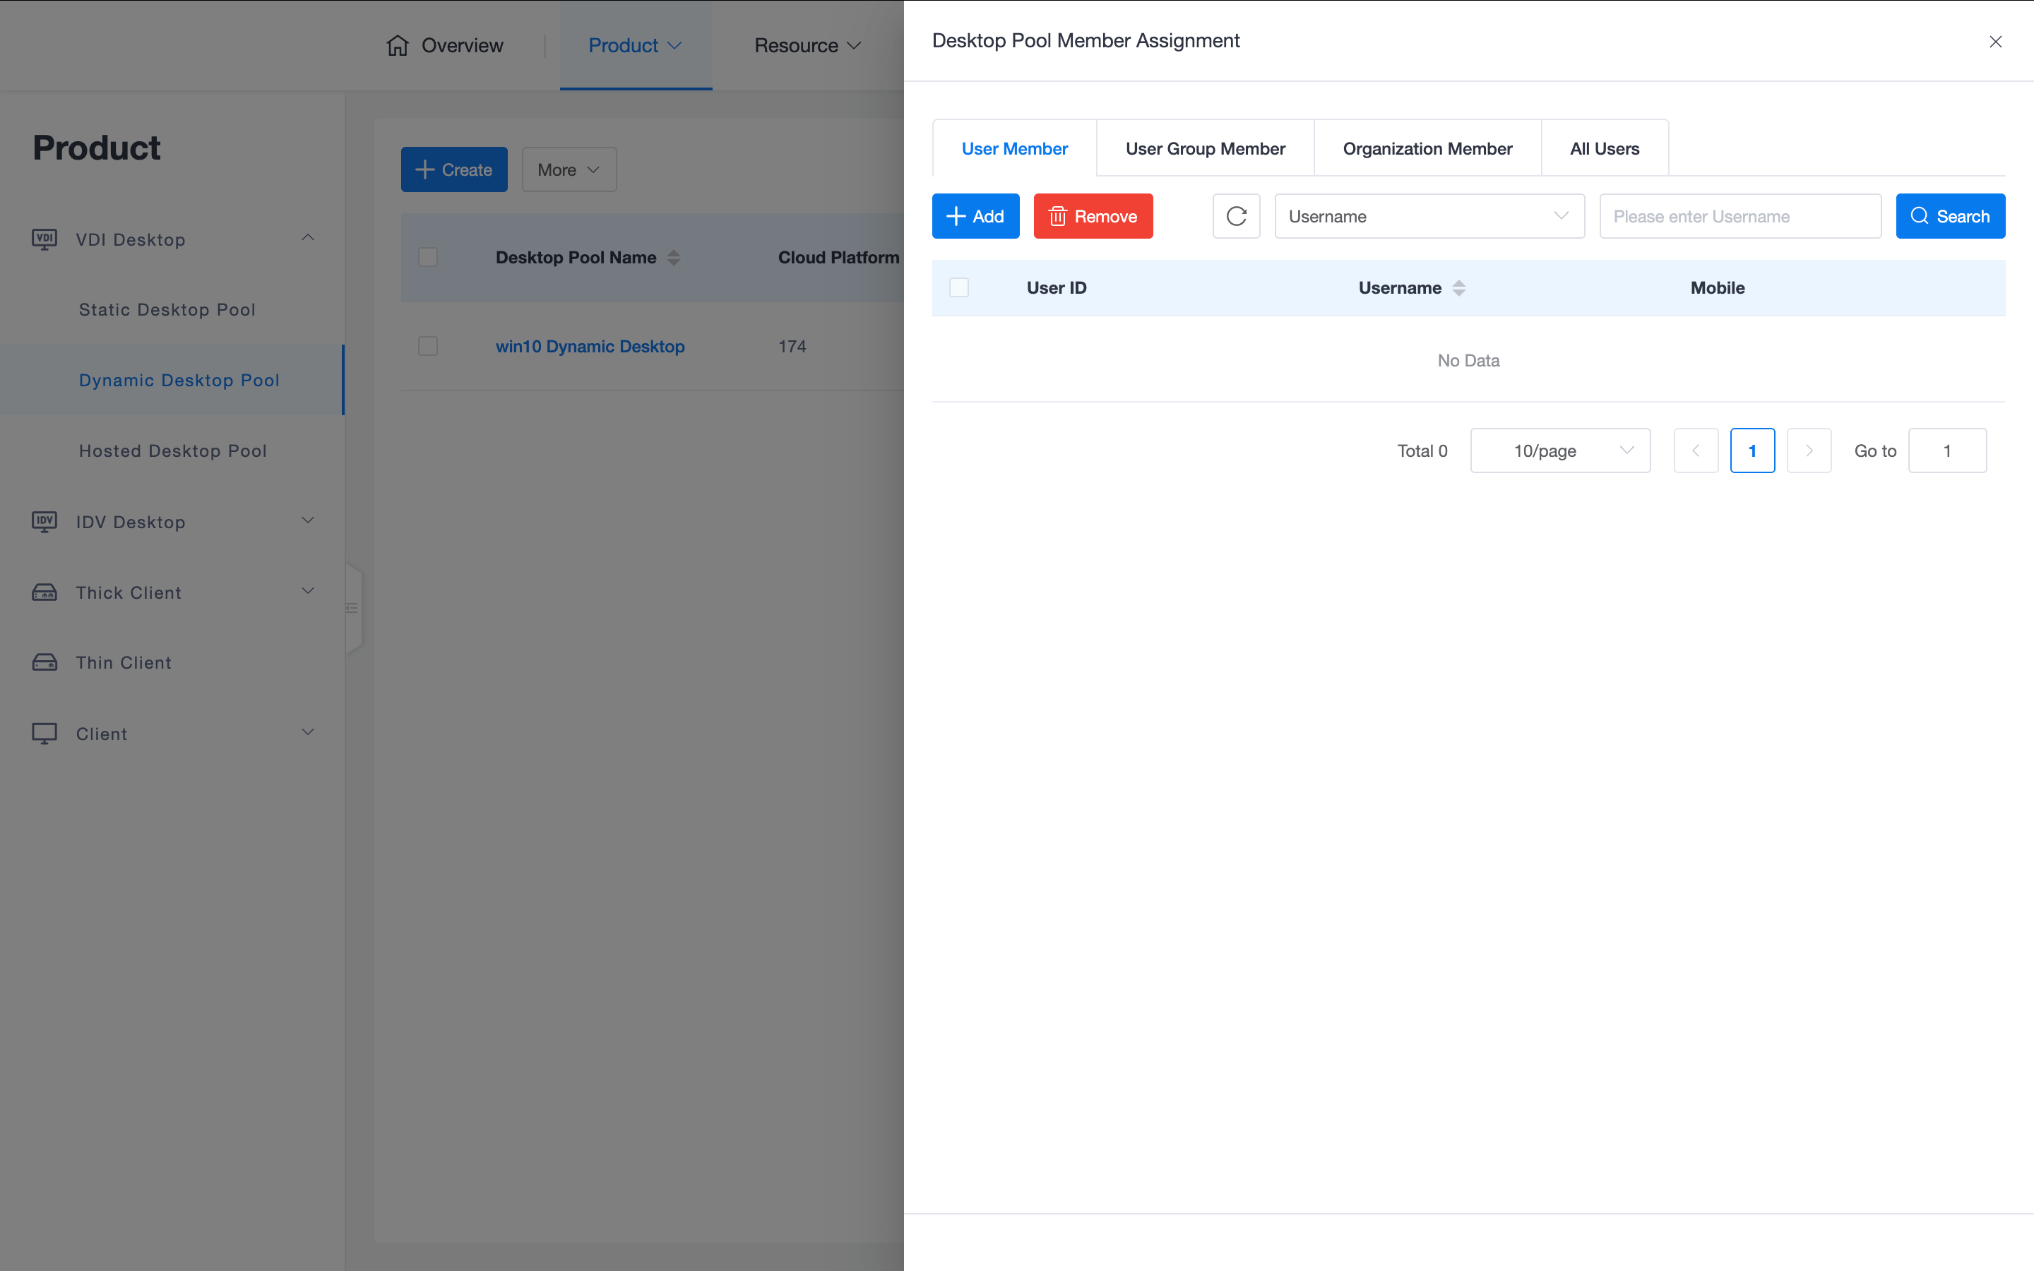Screen dimensions: 2034x1271
Task: Switch to Organization Member tab
Action: [x=1427, y=149]
